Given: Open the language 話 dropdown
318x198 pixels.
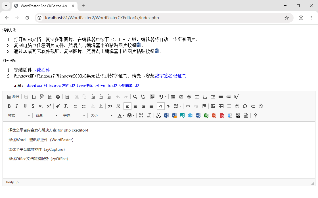Looking at the screenshot, I should click(177, 106).
